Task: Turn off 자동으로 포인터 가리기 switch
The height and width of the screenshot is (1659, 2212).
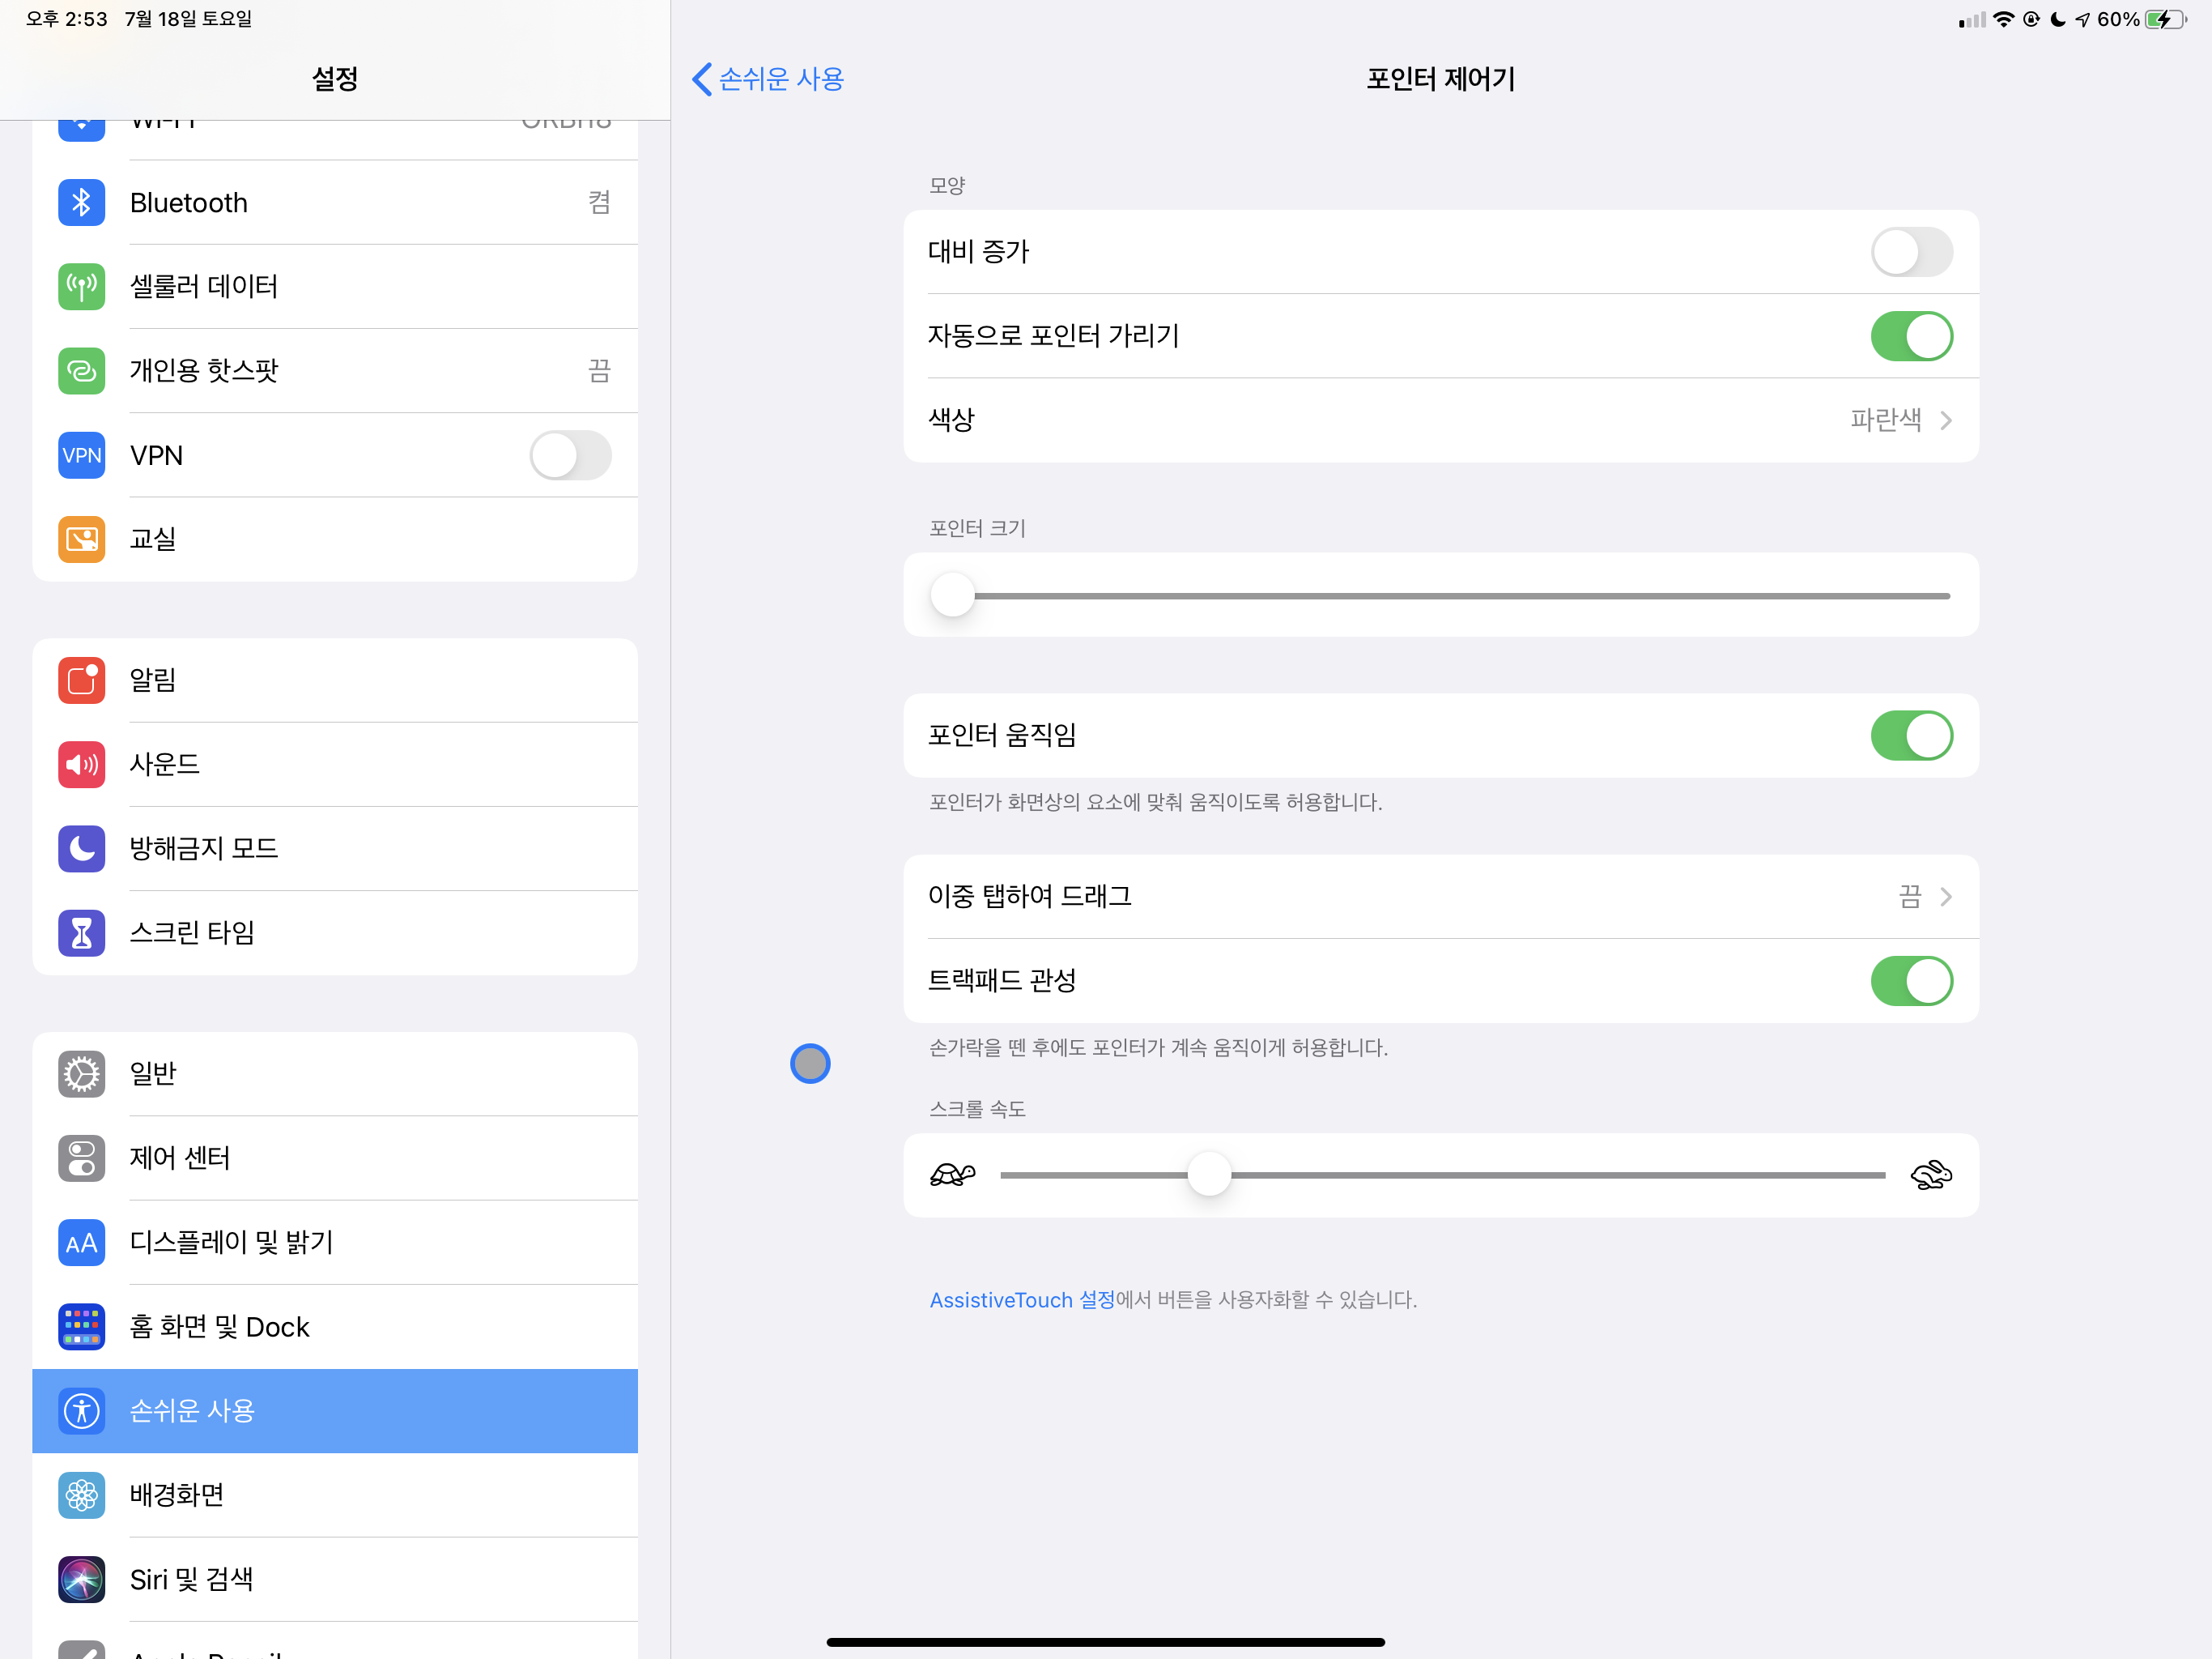Action: click(1911, 336)
